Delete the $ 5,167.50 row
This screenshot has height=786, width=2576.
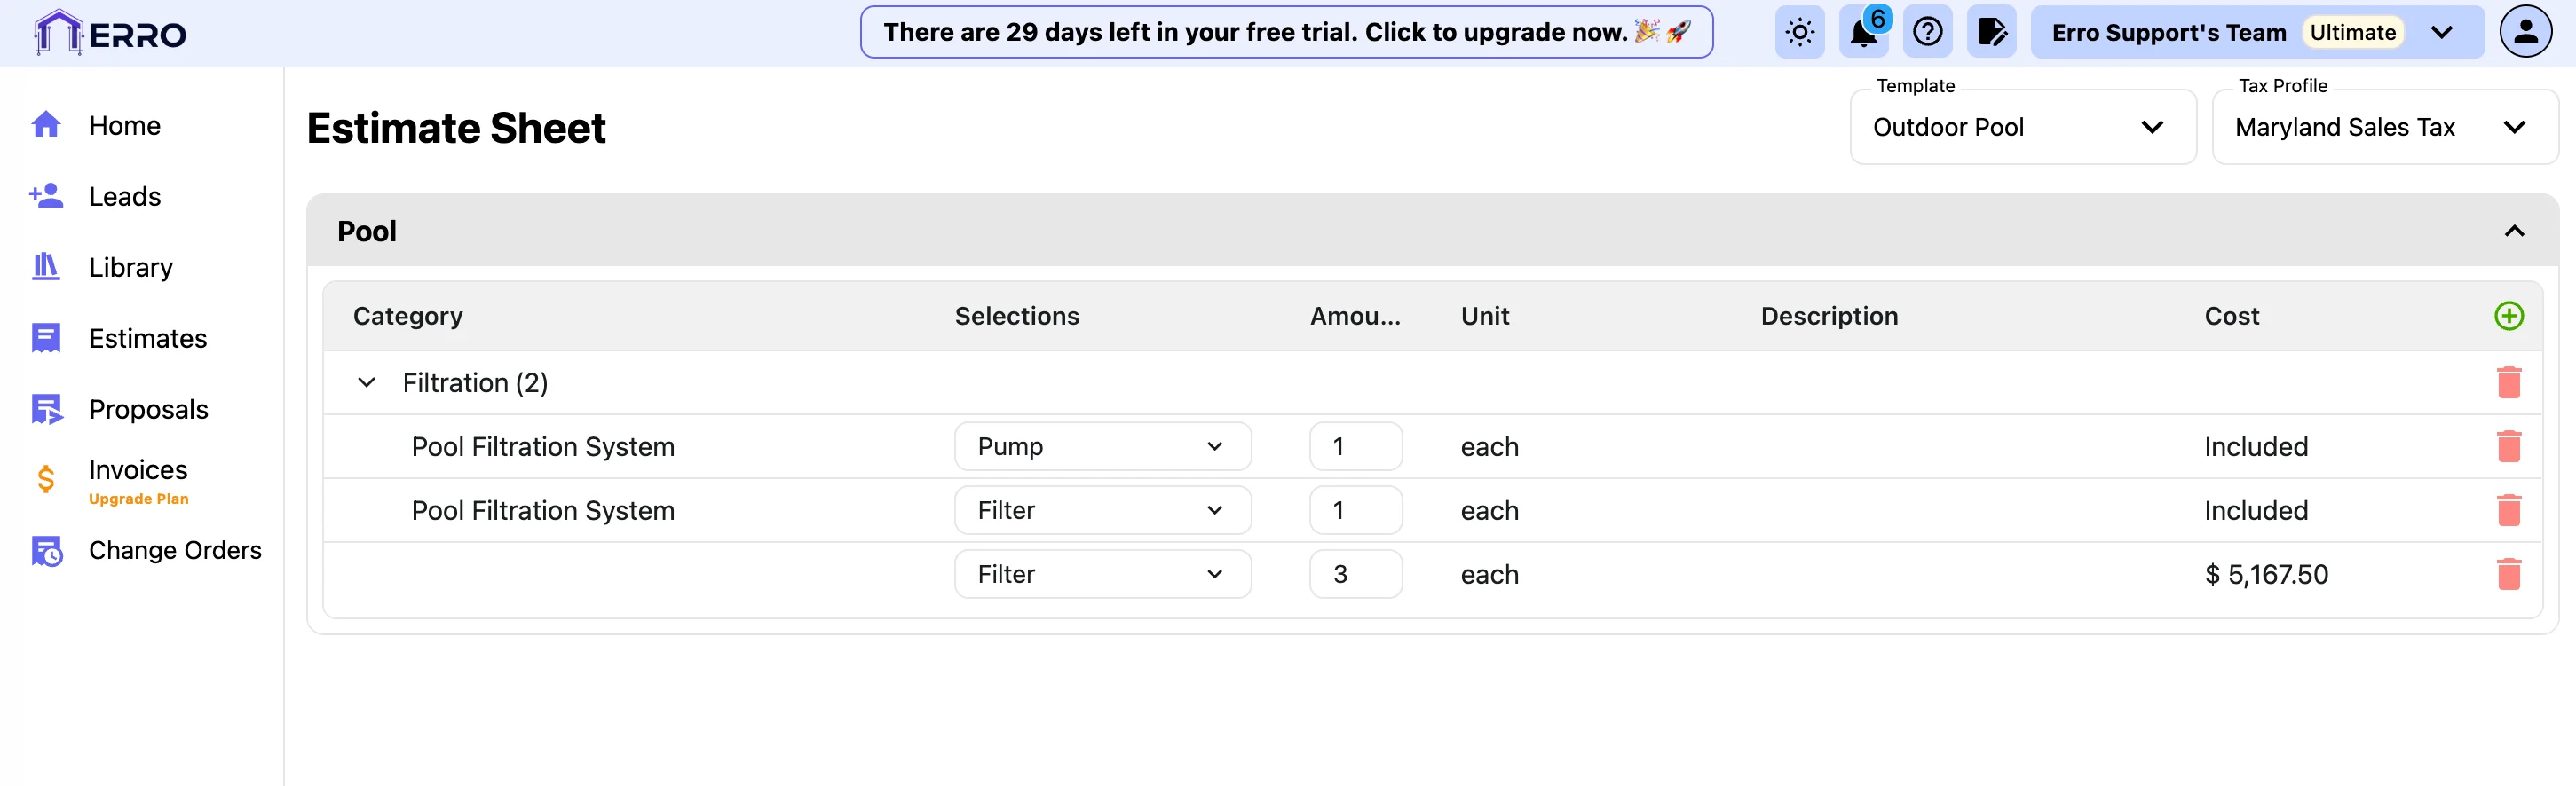(x=2508, y=575)
